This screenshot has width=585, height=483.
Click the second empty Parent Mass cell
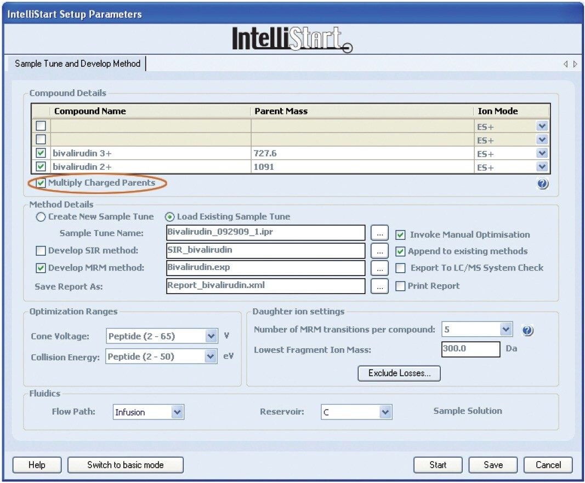(x=362, y=140)
